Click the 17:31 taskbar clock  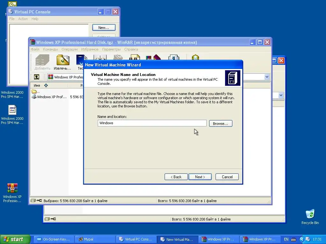pos(317,239)
